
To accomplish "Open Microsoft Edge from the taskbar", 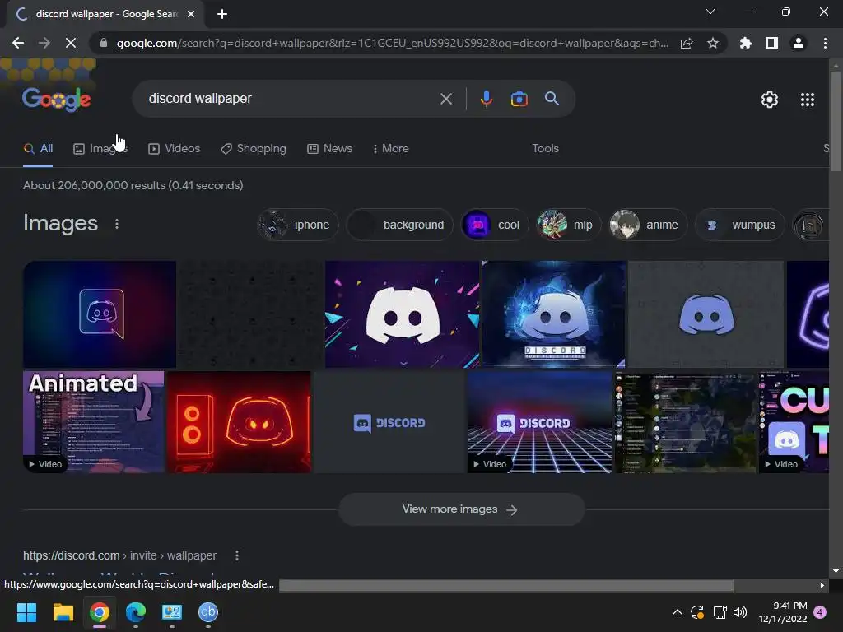I will click(136, 612).
